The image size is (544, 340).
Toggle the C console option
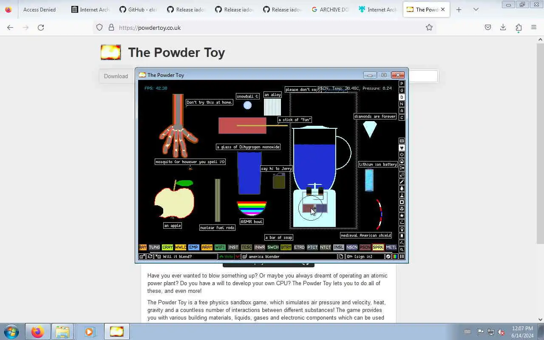tap(402, 117)
